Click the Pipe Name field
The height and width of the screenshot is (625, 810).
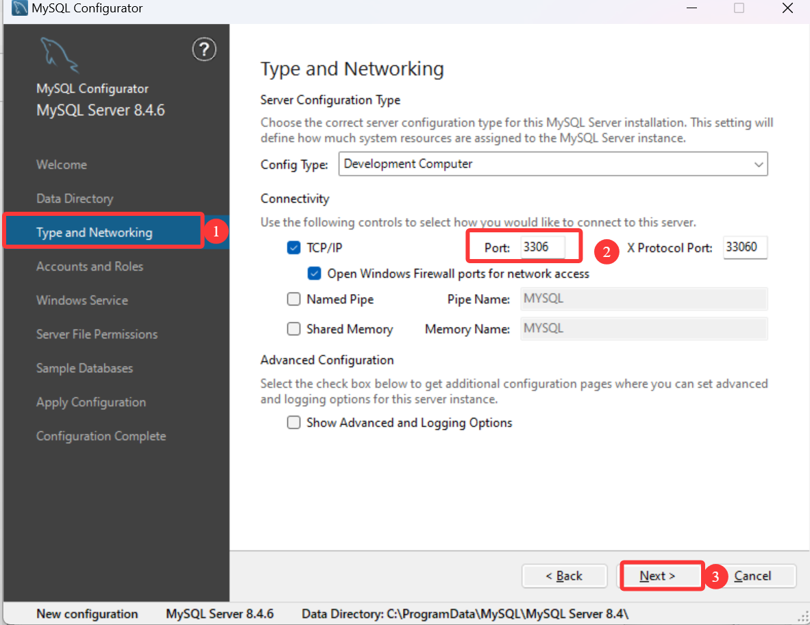click(643, 299)
